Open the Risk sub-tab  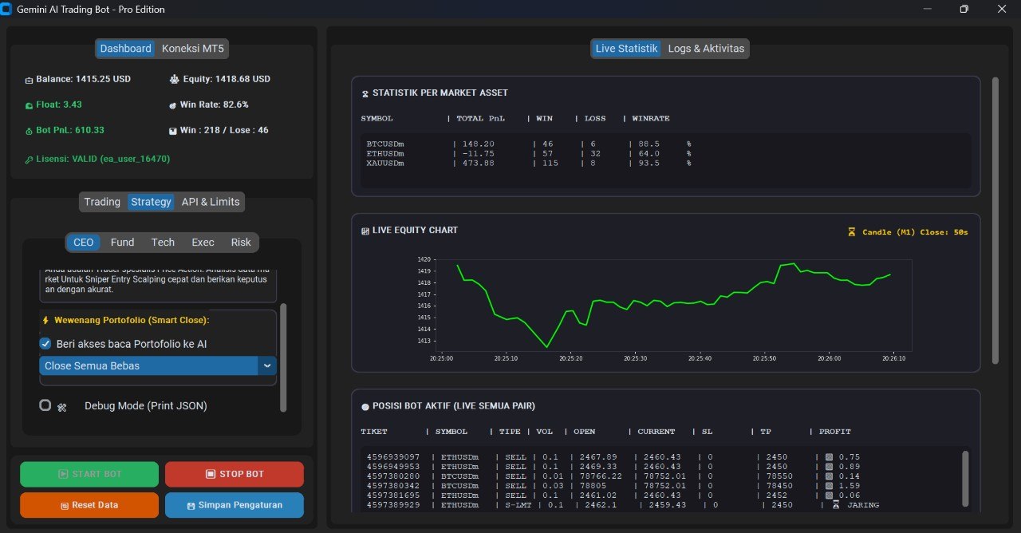241,243
